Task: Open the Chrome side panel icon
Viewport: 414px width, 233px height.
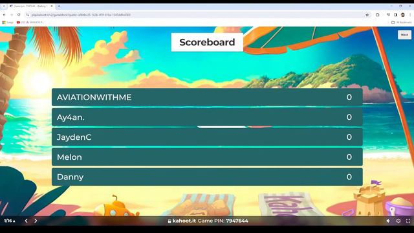Action: coord(395,15)
